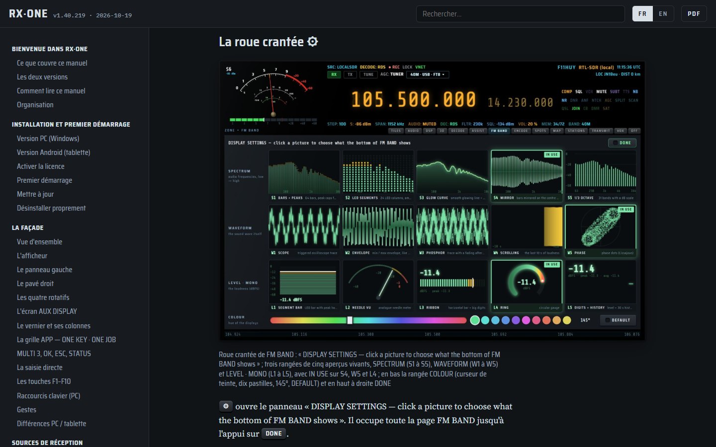
Task: Select "Mettre à jour" in the sidebar
Action: click(x=35, y=194)
